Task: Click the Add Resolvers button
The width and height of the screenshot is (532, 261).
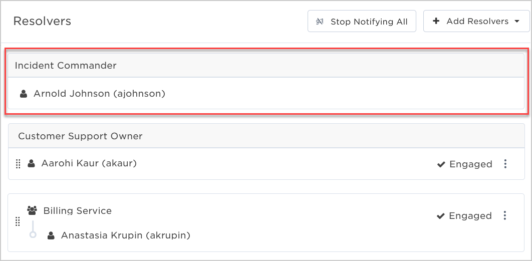Action: pos(476,21)
